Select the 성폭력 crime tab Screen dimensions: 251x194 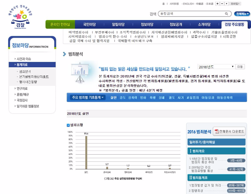(133, 97)
